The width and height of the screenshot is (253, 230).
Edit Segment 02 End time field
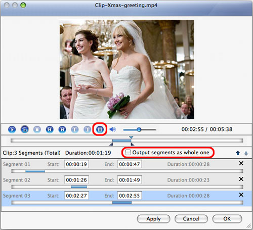coord(130,180)
